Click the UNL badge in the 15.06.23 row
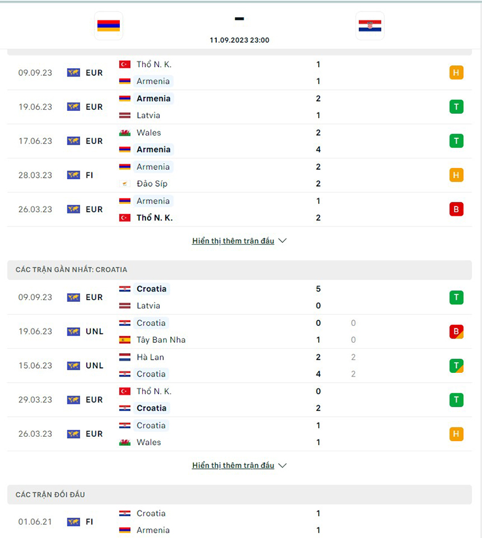482x538 pixels. (x=87, y=365)
